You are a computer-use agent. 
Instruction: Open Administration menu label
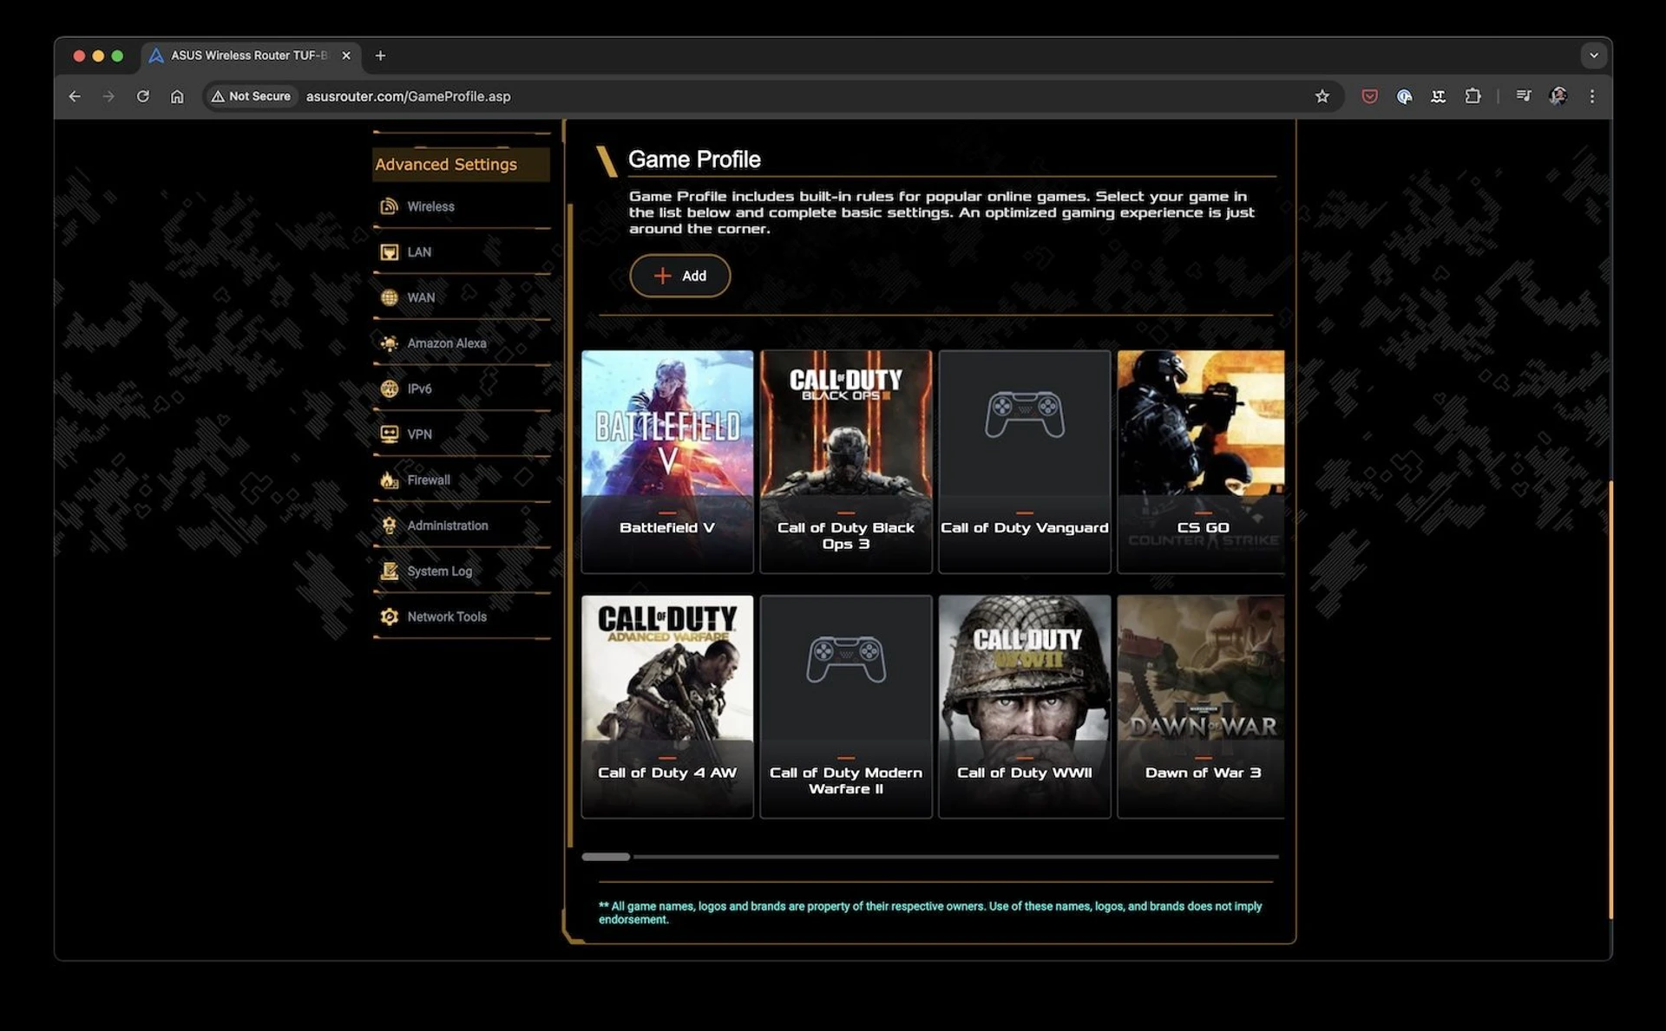[x=448, y=525]
